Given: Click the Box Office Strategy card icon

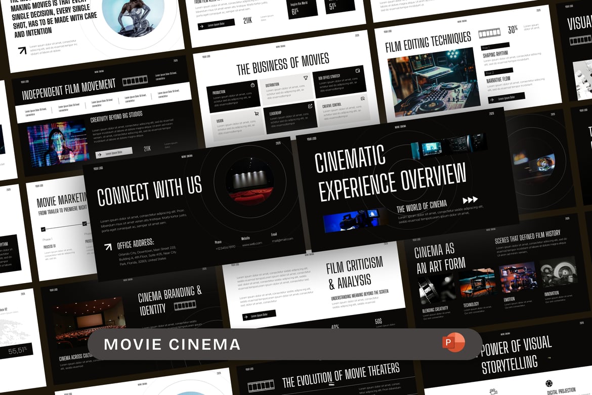Looking at the screenshot, I should point(358,71).
